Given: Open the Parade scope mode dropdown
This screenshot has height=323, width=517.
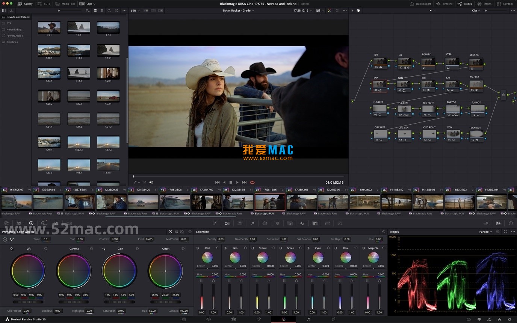Looking at the screenshot, I should click(x=485, y=232).
